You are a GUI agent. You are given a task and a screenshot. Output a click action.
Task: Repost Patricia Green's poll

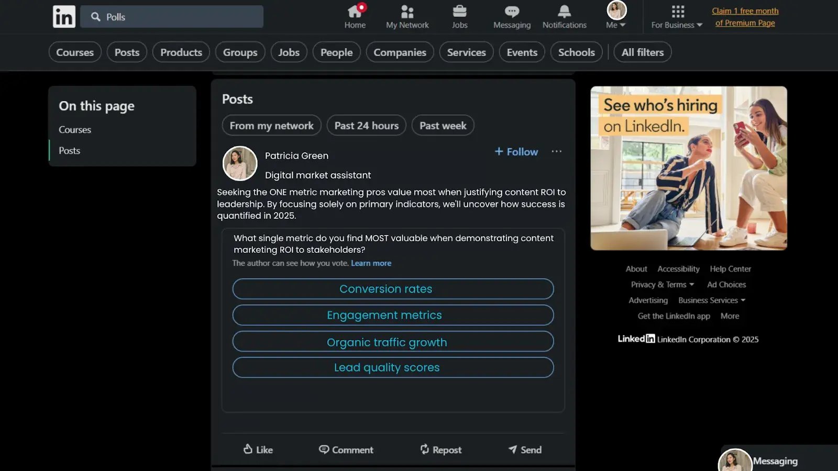tap(440, 450)
